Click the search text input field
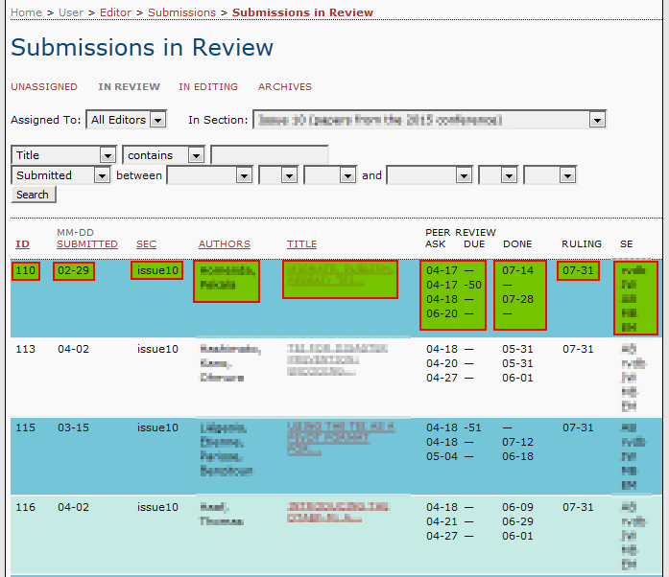Viewport: 669px width, 577px height. (269, 155)
